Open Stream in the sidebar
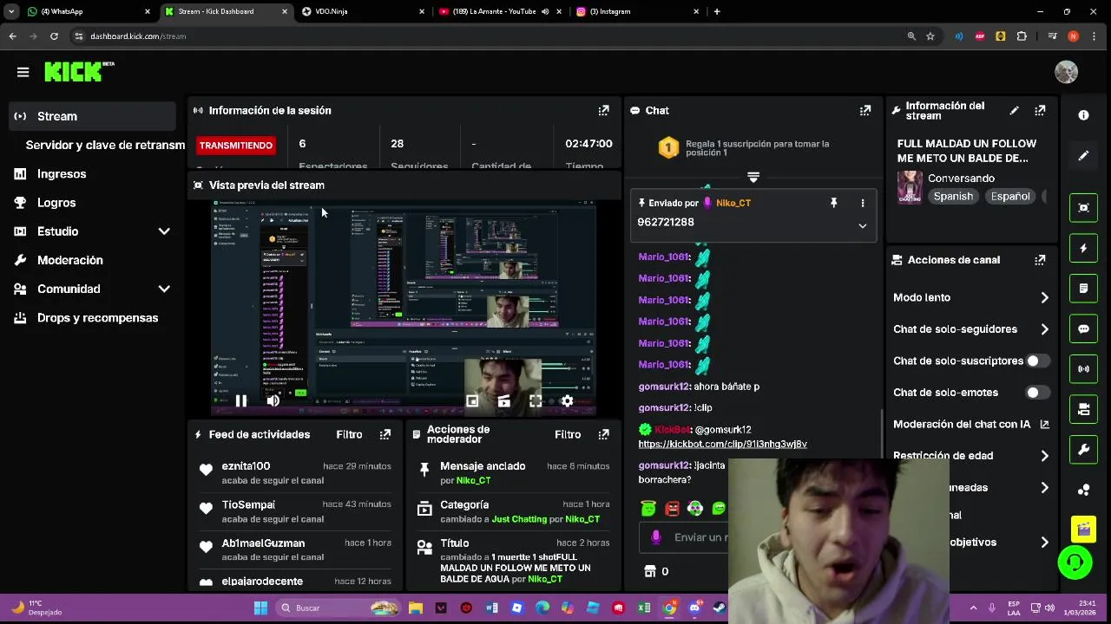 [92, 116]
